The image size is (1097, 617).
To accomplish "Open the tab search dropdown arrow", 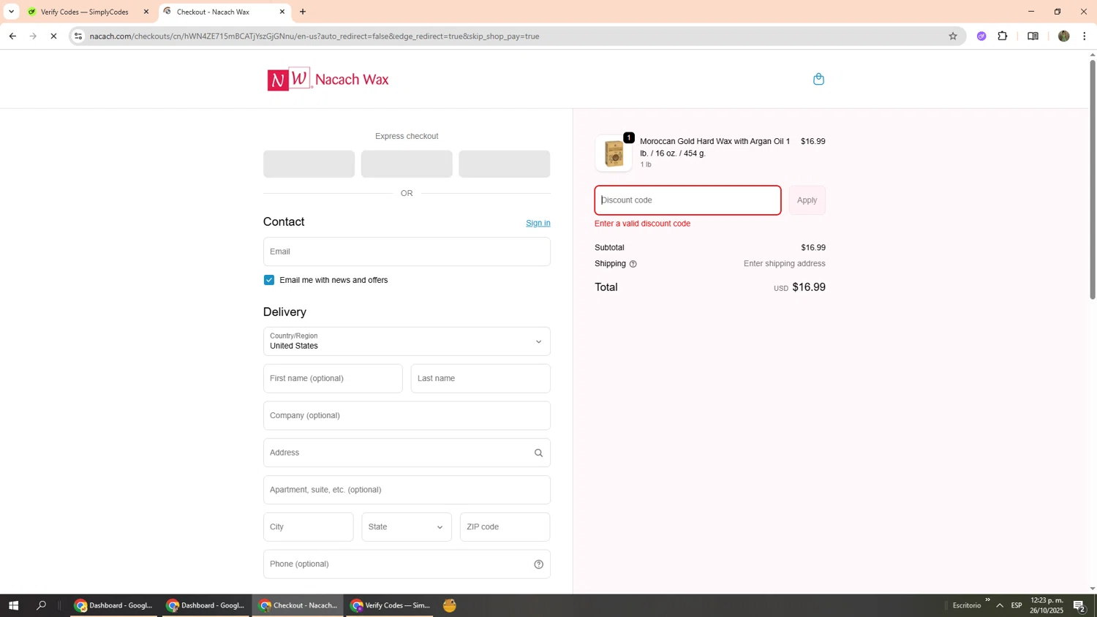I will [x=11, y=12].
